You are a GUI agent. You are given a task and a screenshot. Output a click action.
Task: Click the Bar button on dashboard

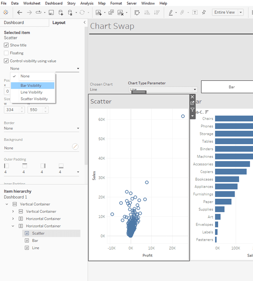click(227, 87)
